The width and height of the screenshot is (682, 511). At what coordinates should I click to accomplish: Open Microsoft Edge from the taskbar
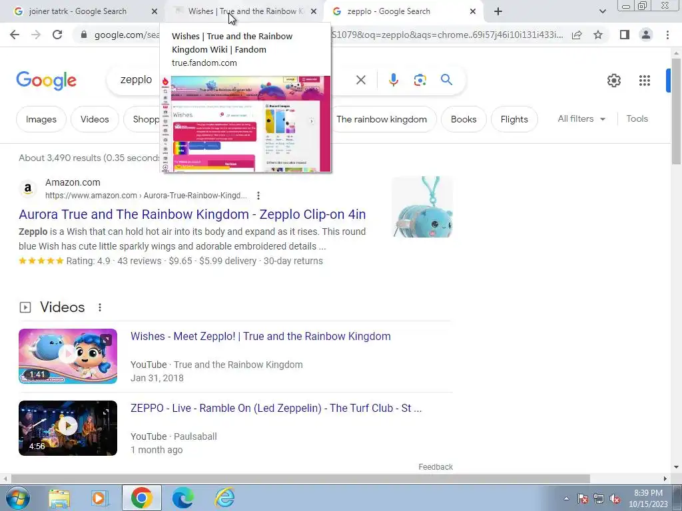[x=182, y=498]
